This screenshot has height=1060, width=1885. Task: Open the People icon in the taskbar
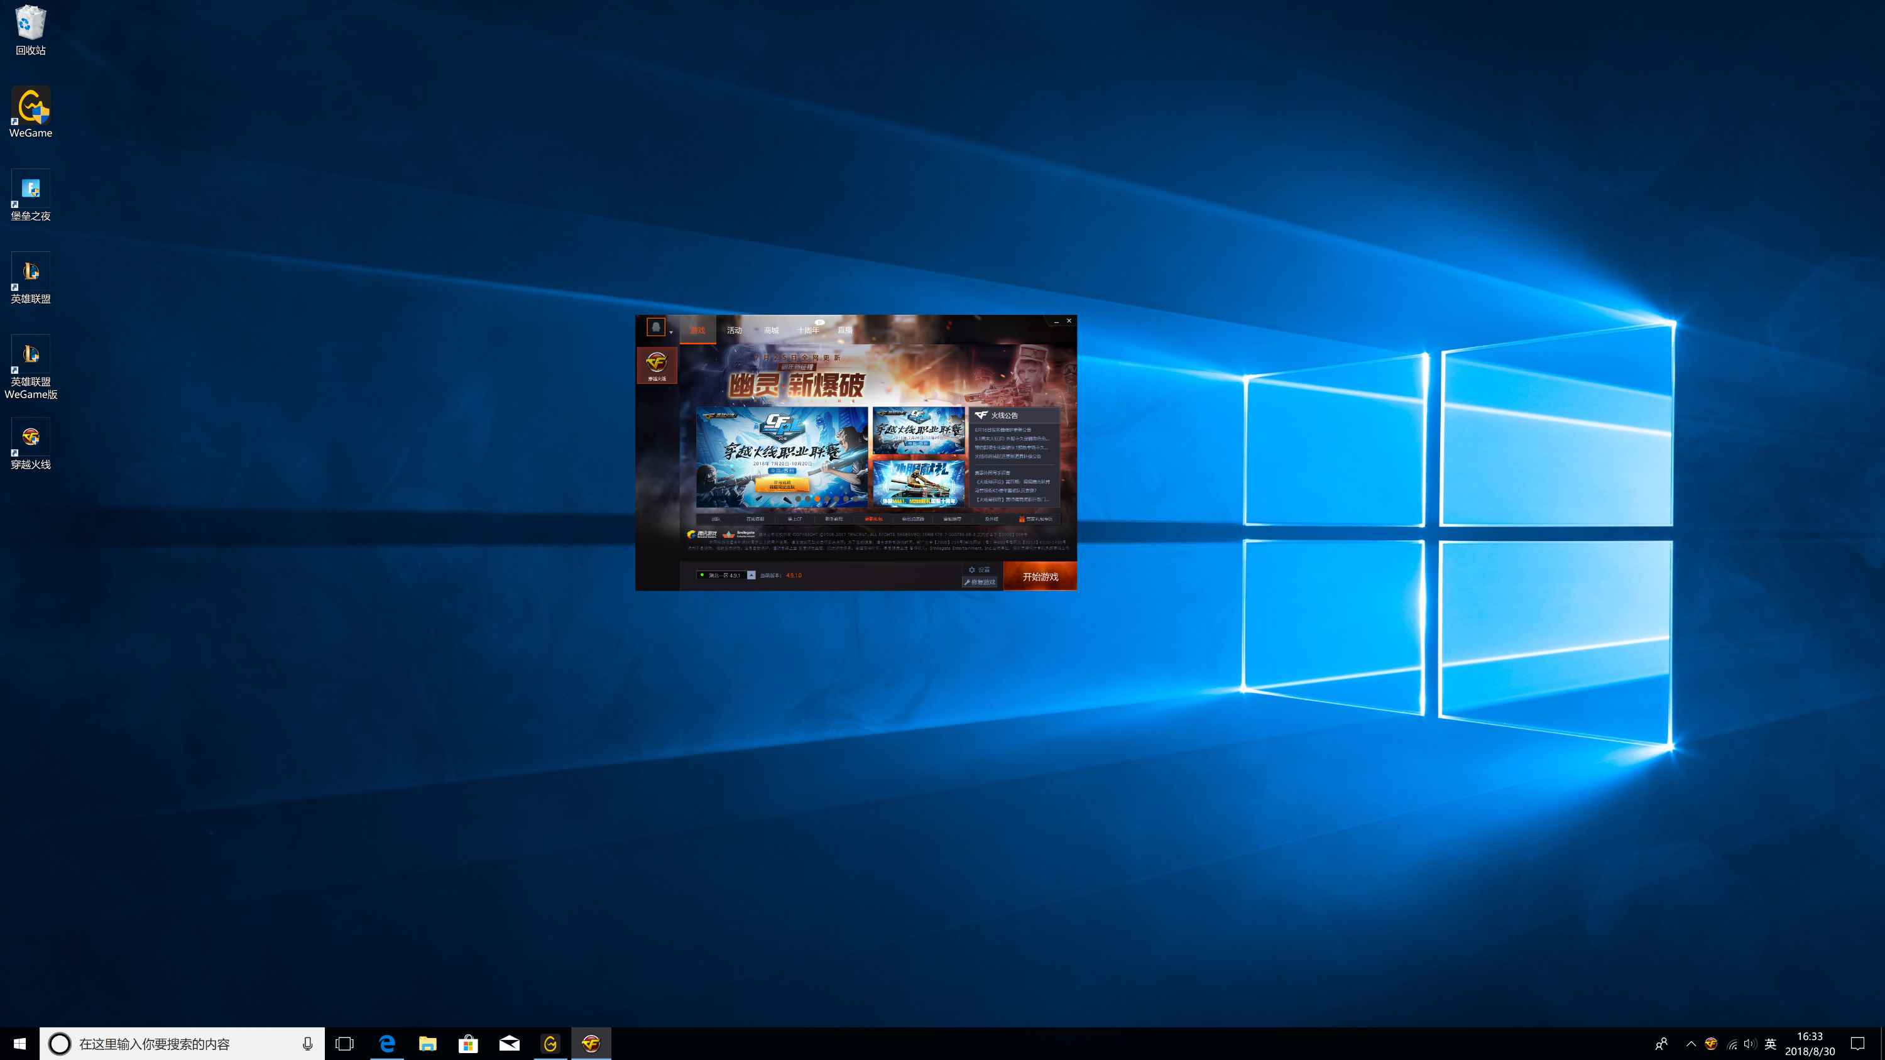pyautogui.click(x=1662, y=1044)
